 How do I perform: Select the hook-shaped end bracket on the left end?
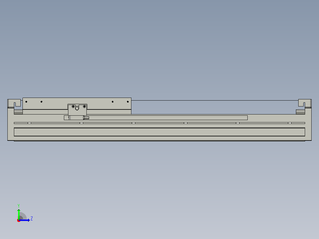[14, 103]
